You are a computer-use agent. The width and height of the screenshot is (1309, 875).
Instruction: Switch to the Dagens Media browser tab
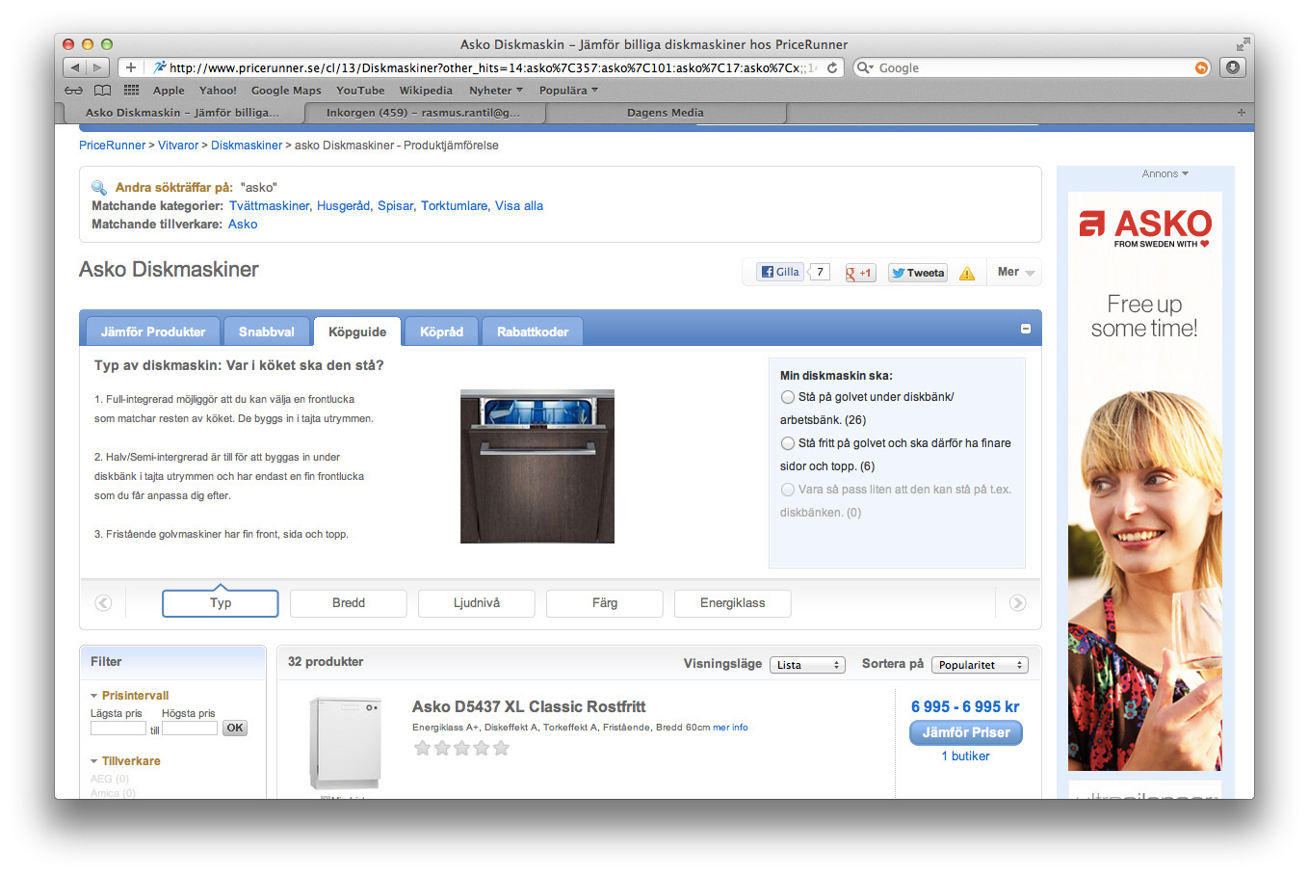click(666, 113)
